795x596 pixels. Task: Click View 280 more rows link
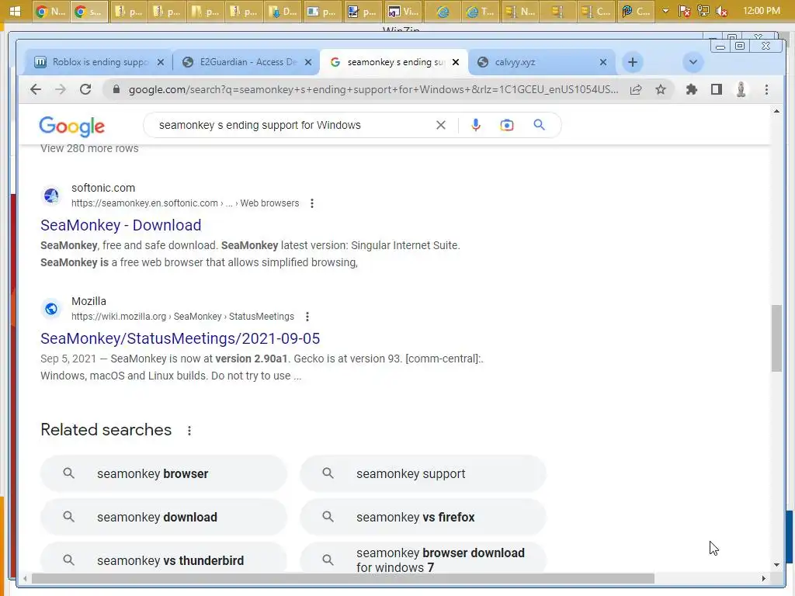(89, 148)
